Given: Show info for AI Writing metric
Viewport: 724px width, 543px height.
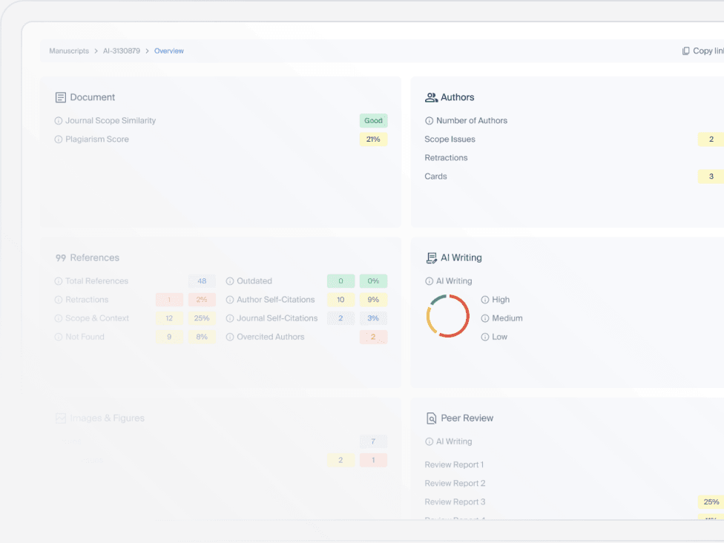Looking at the screenshot, I should click(429, 281).
